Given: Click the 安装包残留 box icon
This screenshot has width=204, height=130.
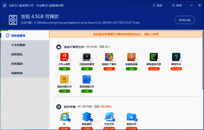Looking at the screenshot, I should (131, 57).
